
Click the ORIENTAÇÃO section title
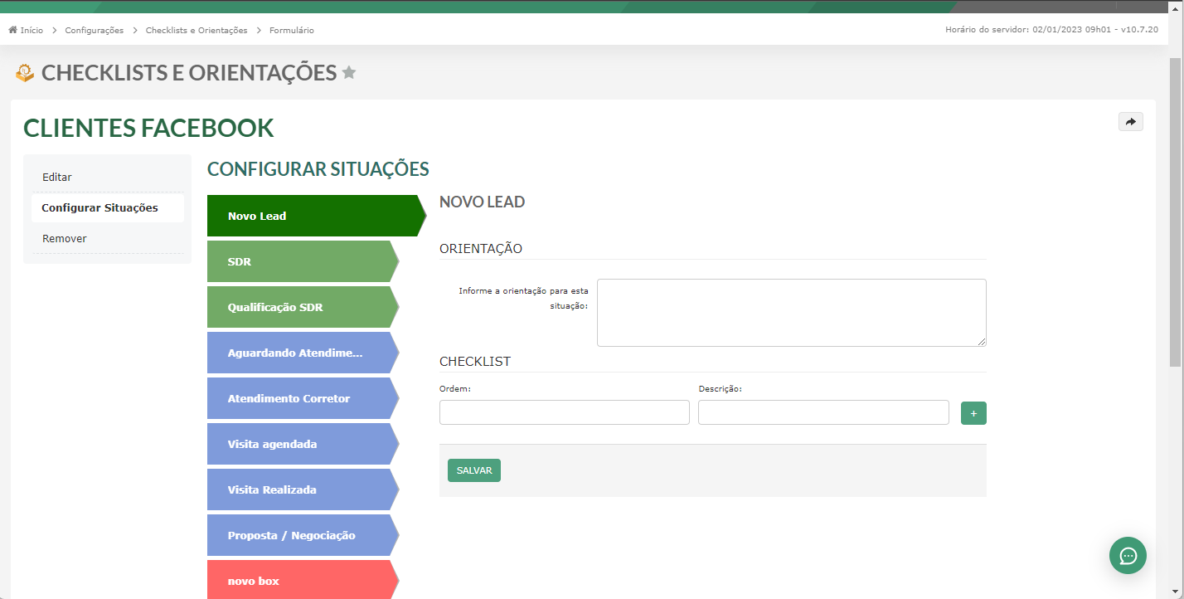coord(481,249)
